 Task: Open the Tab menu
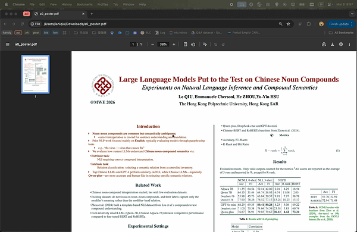point(115,4)
